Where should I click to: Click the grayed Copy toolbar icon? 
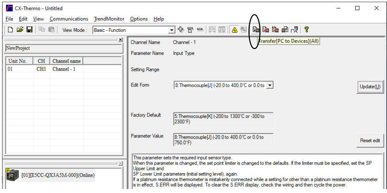(42, 30)
